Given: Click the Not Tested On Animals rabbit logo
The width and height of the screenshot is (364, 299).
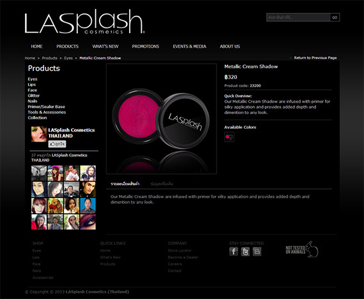Looking at the screenshot, I should click(302, 249).
